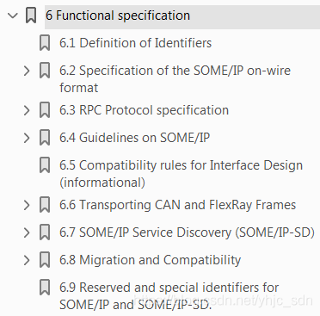This screenshot has height=316, width=320.
Task: Open 6.4 Guidelines on SOME/IP entry
Action: pos(134,138)
